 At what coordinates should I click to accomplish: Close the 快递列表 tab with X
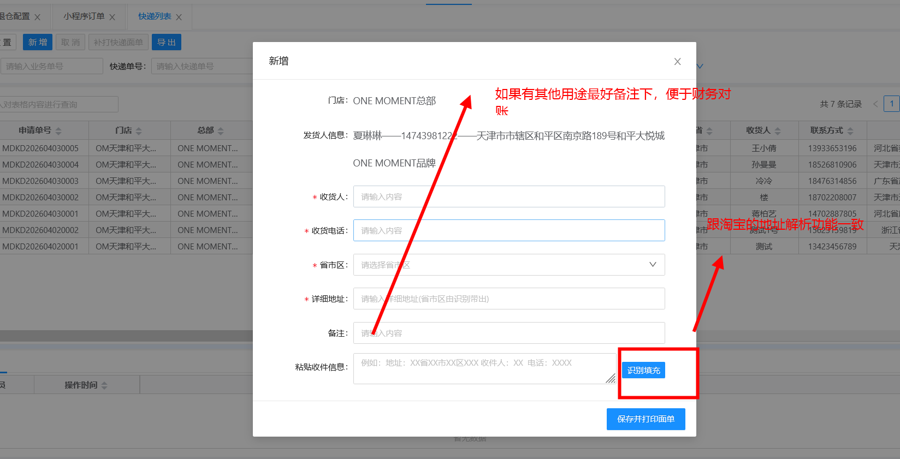(x=179, y=17)
